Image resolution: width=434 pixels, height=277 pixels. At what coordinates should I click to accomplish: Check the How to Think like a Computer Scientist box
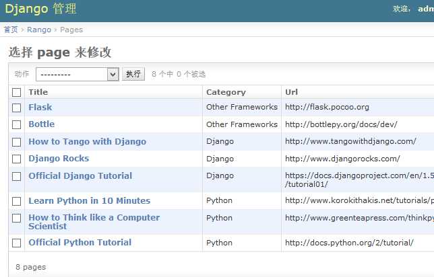pos(16,219)
